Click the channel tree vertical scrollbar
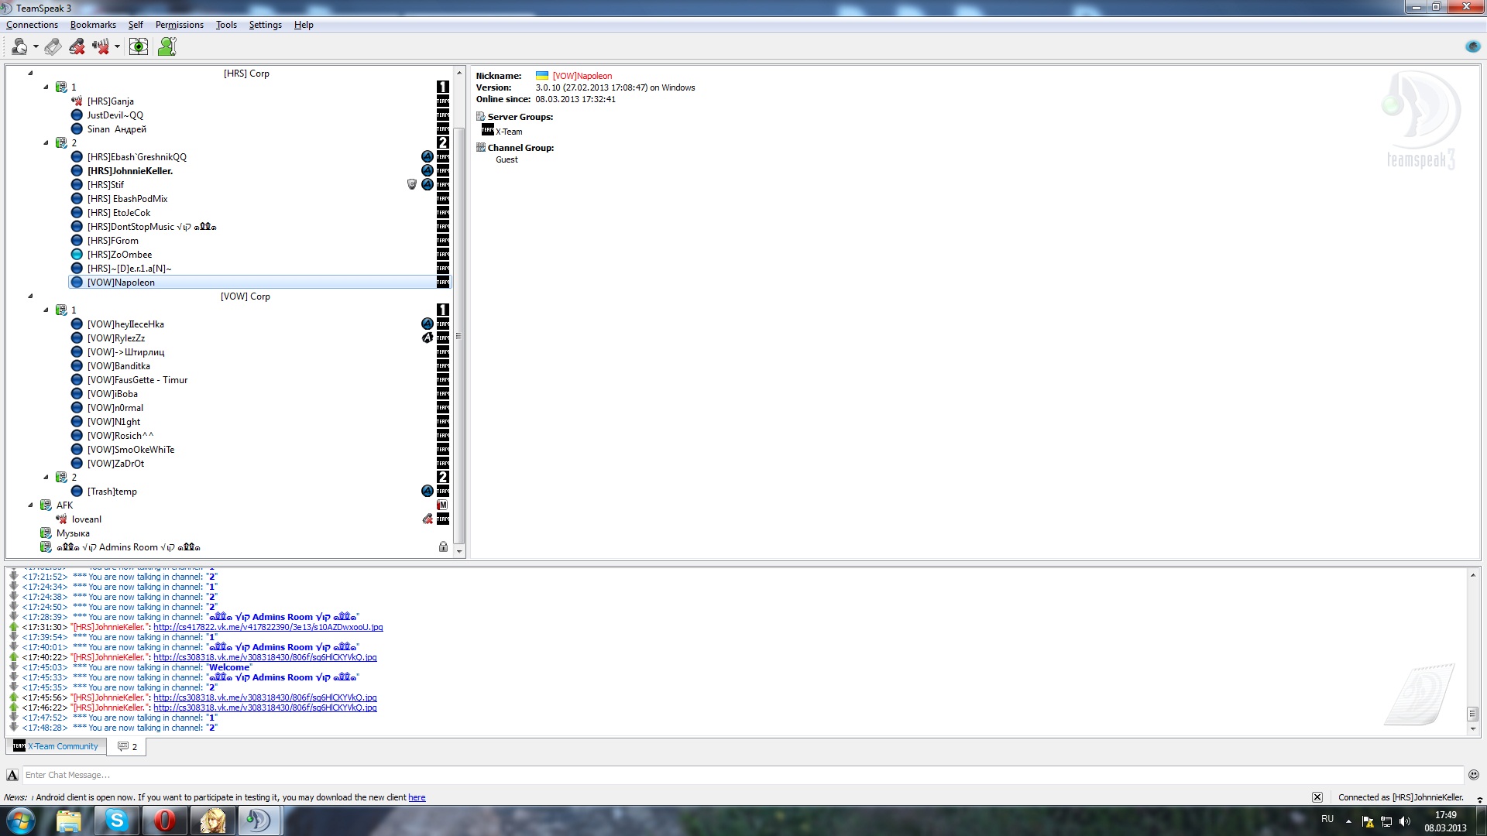 click(x=459, y=337)
